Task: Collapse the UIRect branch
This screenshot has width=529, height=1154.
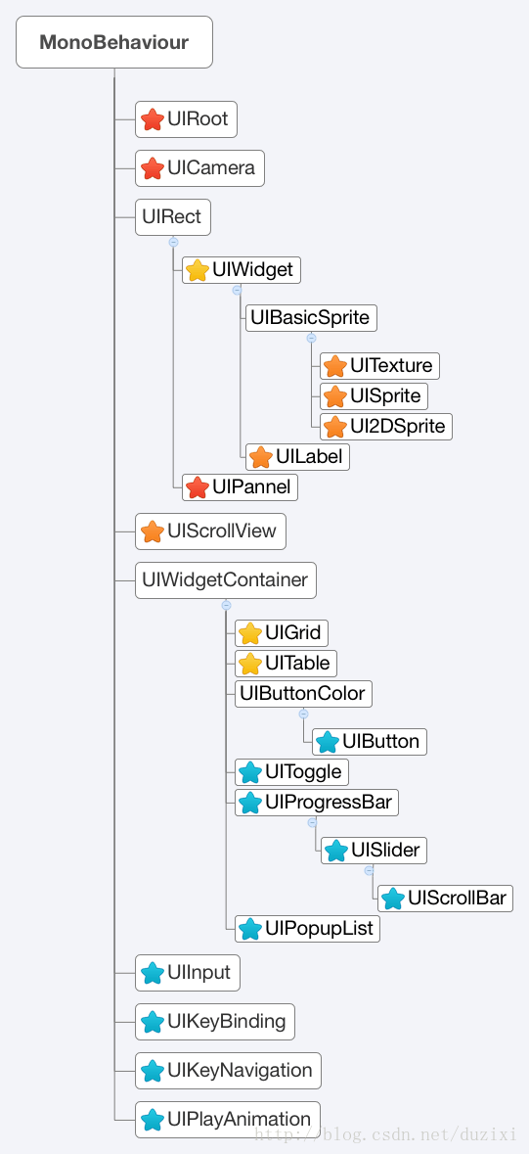Action: [x=173, y=242]
